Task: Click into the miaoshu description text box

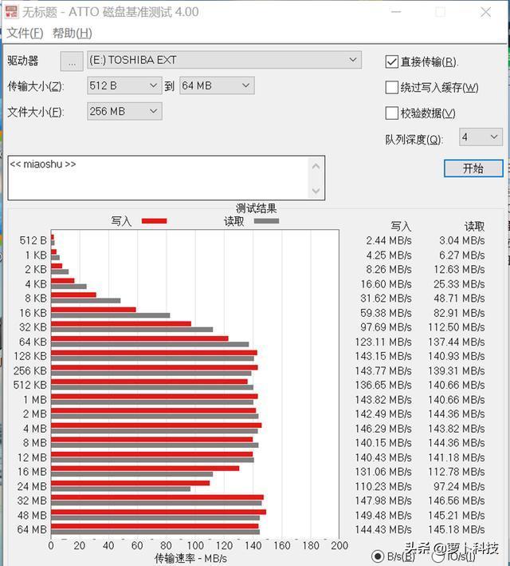Action: click(x=159, y=177)
